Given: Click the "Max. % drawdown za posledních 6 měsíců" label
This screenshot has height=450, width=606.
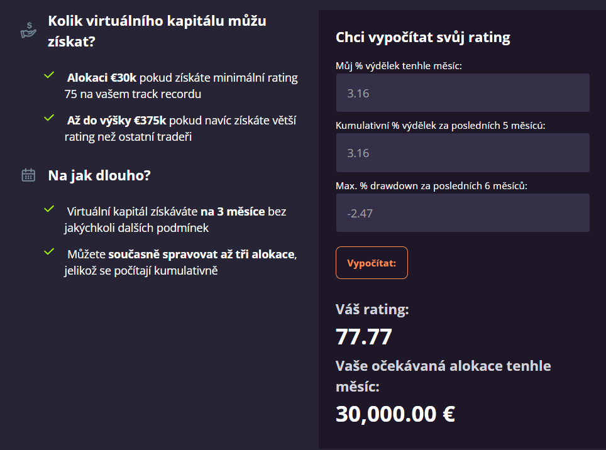Looking at the screenshot, I should pyautogui.click(x=431, y=185).
